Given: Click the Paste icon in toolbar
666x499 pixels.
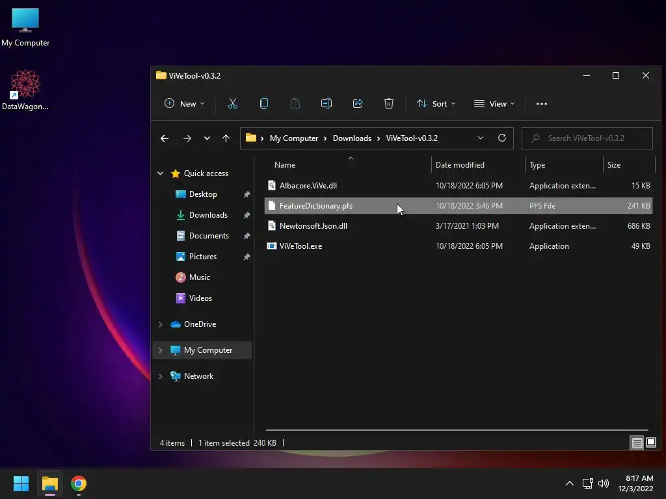Looking at the screenshot, I should coord(295,103).
